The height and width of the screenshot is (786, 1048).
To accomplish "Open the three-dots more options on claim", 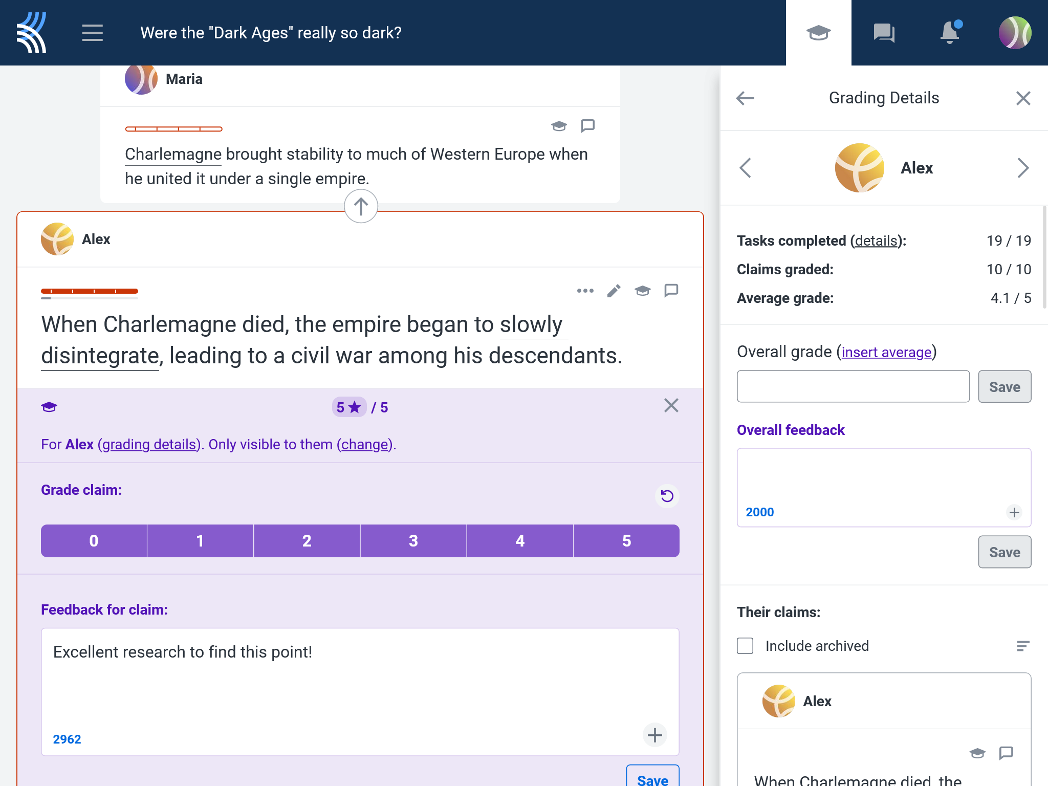I will [585, 291].
